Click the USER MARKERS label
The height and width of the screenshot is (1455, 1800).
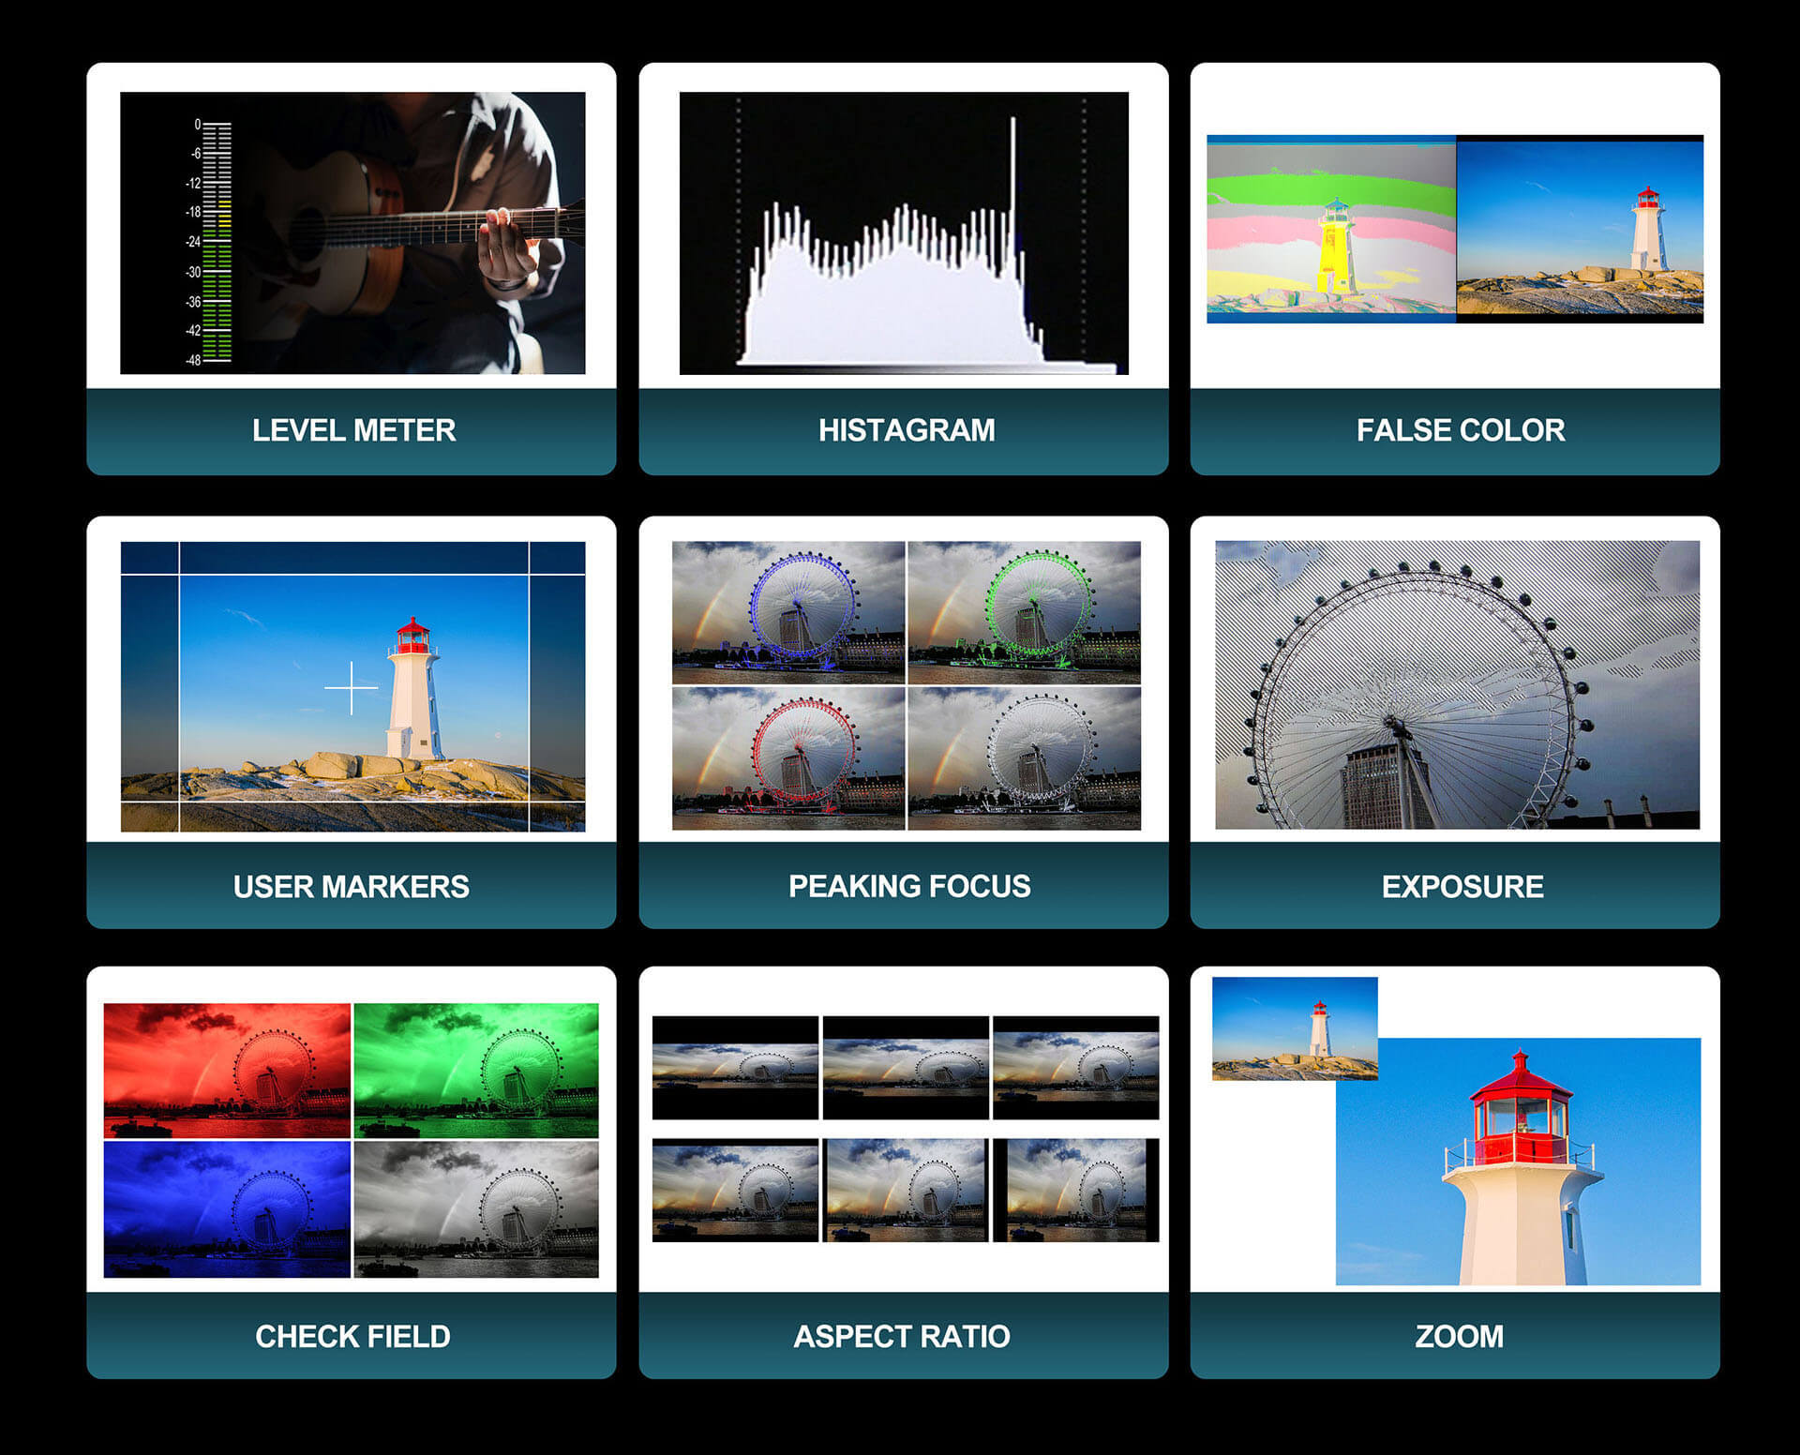click(351, 886)
